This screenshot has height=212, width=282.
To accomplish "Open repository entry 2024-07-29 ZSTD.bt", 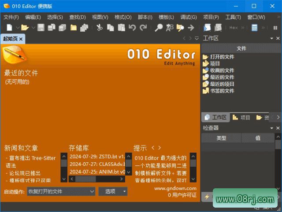I will coord(97,157).
